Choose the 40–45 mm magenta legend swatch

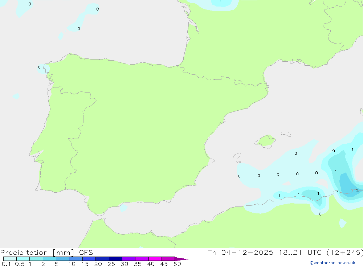point(155,259)
